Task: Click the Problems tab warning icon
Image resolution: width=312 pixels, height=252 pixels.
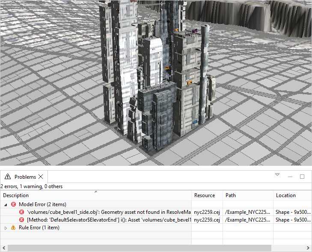Action: point(8,177)
